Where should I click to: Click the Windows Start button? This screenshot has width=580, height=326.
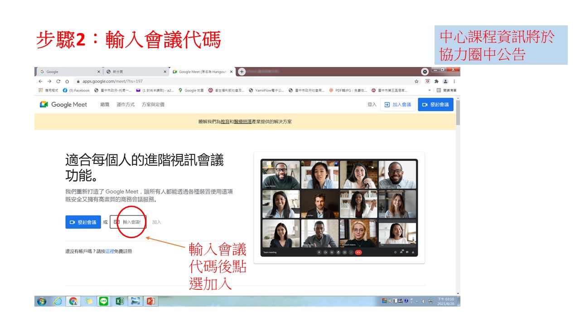[42, 301]
